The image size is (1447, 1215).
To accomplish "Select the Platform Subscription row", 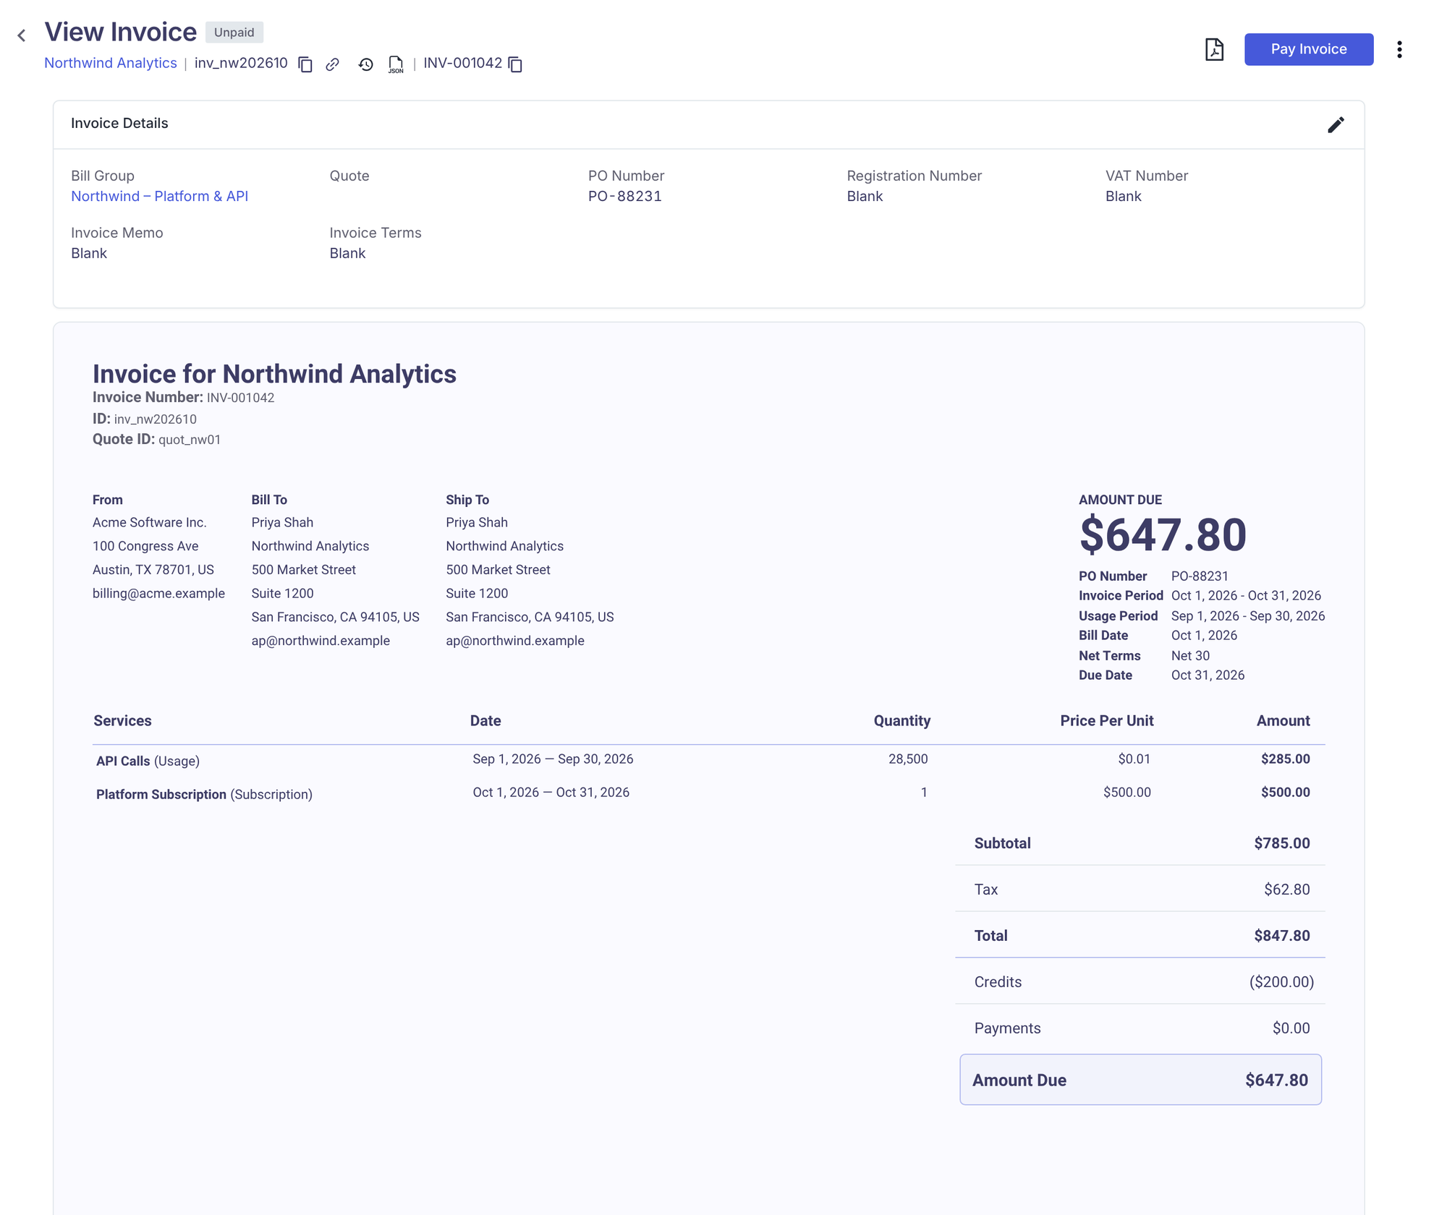I will click(708, 793).
